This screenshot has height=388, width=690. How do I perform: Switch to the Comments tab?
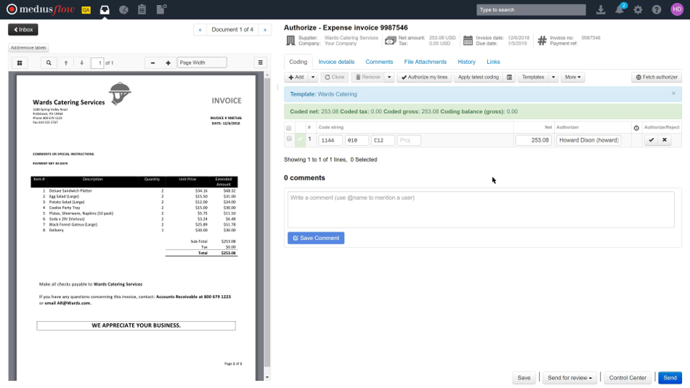(x=379, y=62)
